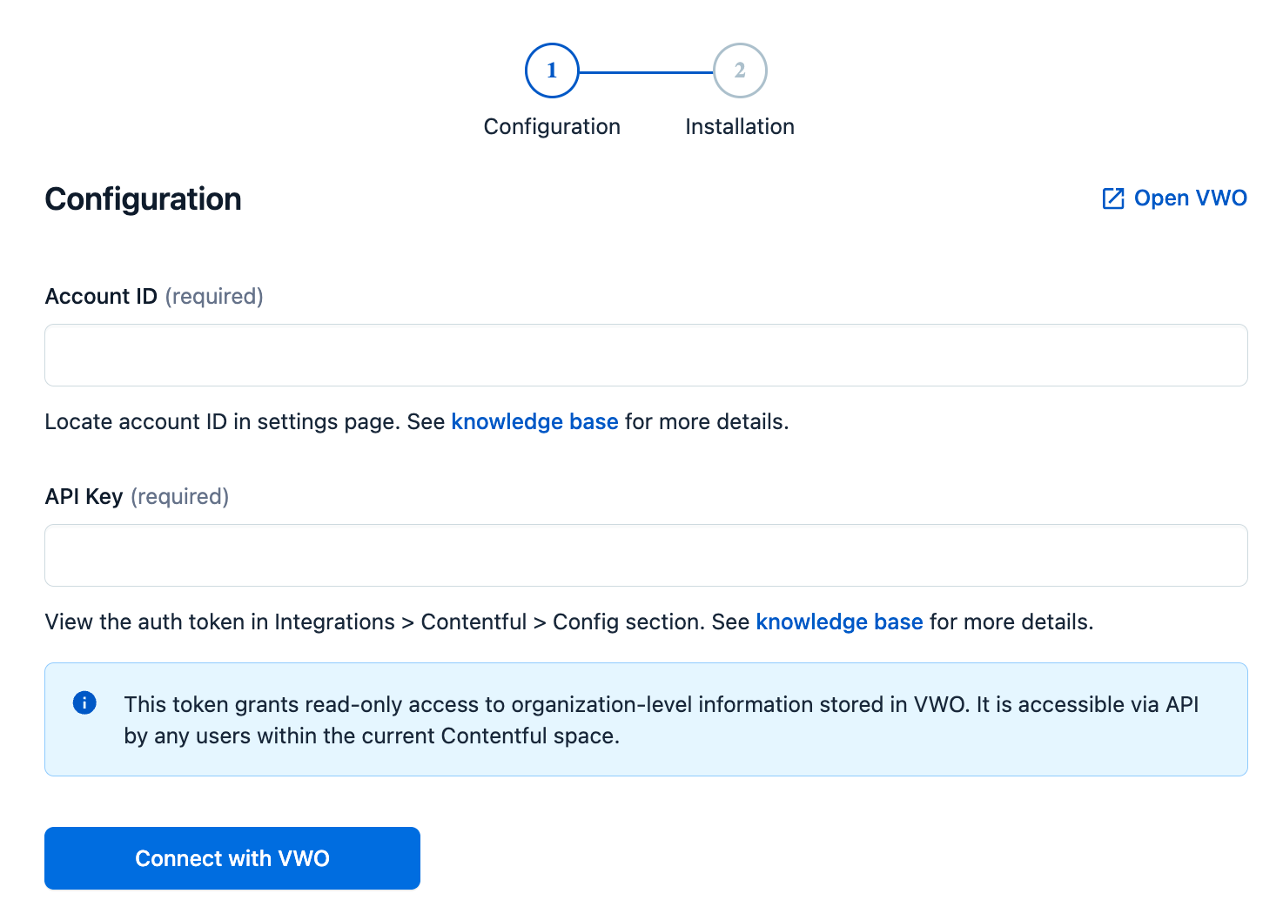This screenshot has height=907, width=1283.
Task: Select step 1 Configuration circle
Action: (x=552, y=71)
